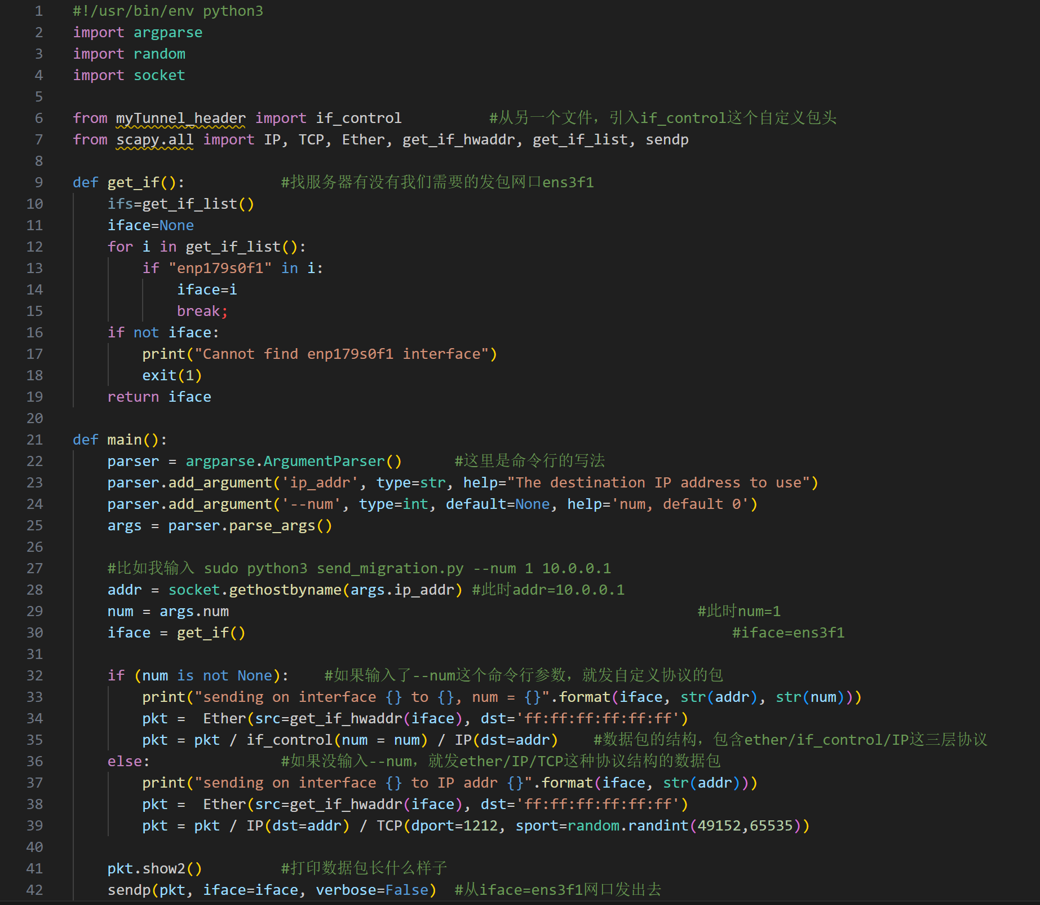The width and height of the screenshot is (1040, 905).
Task: Click 'iface=None' on line 11
Action: pyautogui.click(x=151, y=226)
